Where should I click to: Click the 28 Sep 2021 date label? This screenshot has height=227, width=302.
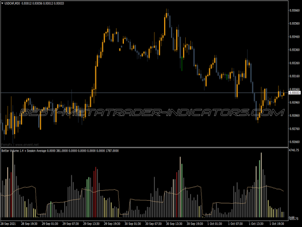(9, 223)
